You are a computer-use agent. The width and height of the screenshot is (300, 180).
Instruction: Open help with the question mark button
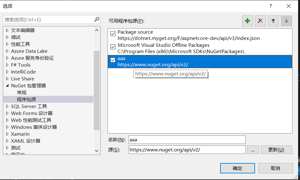tap(270, 6)
